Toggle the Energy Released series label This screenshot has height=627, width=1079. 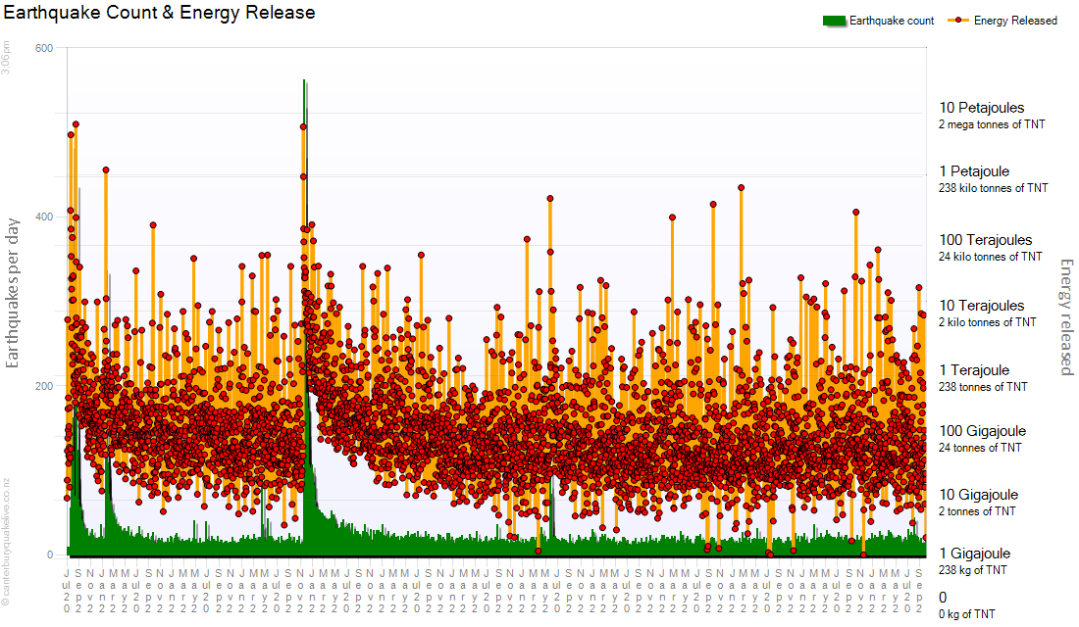pyautogui.click(x=1015, y=21)
